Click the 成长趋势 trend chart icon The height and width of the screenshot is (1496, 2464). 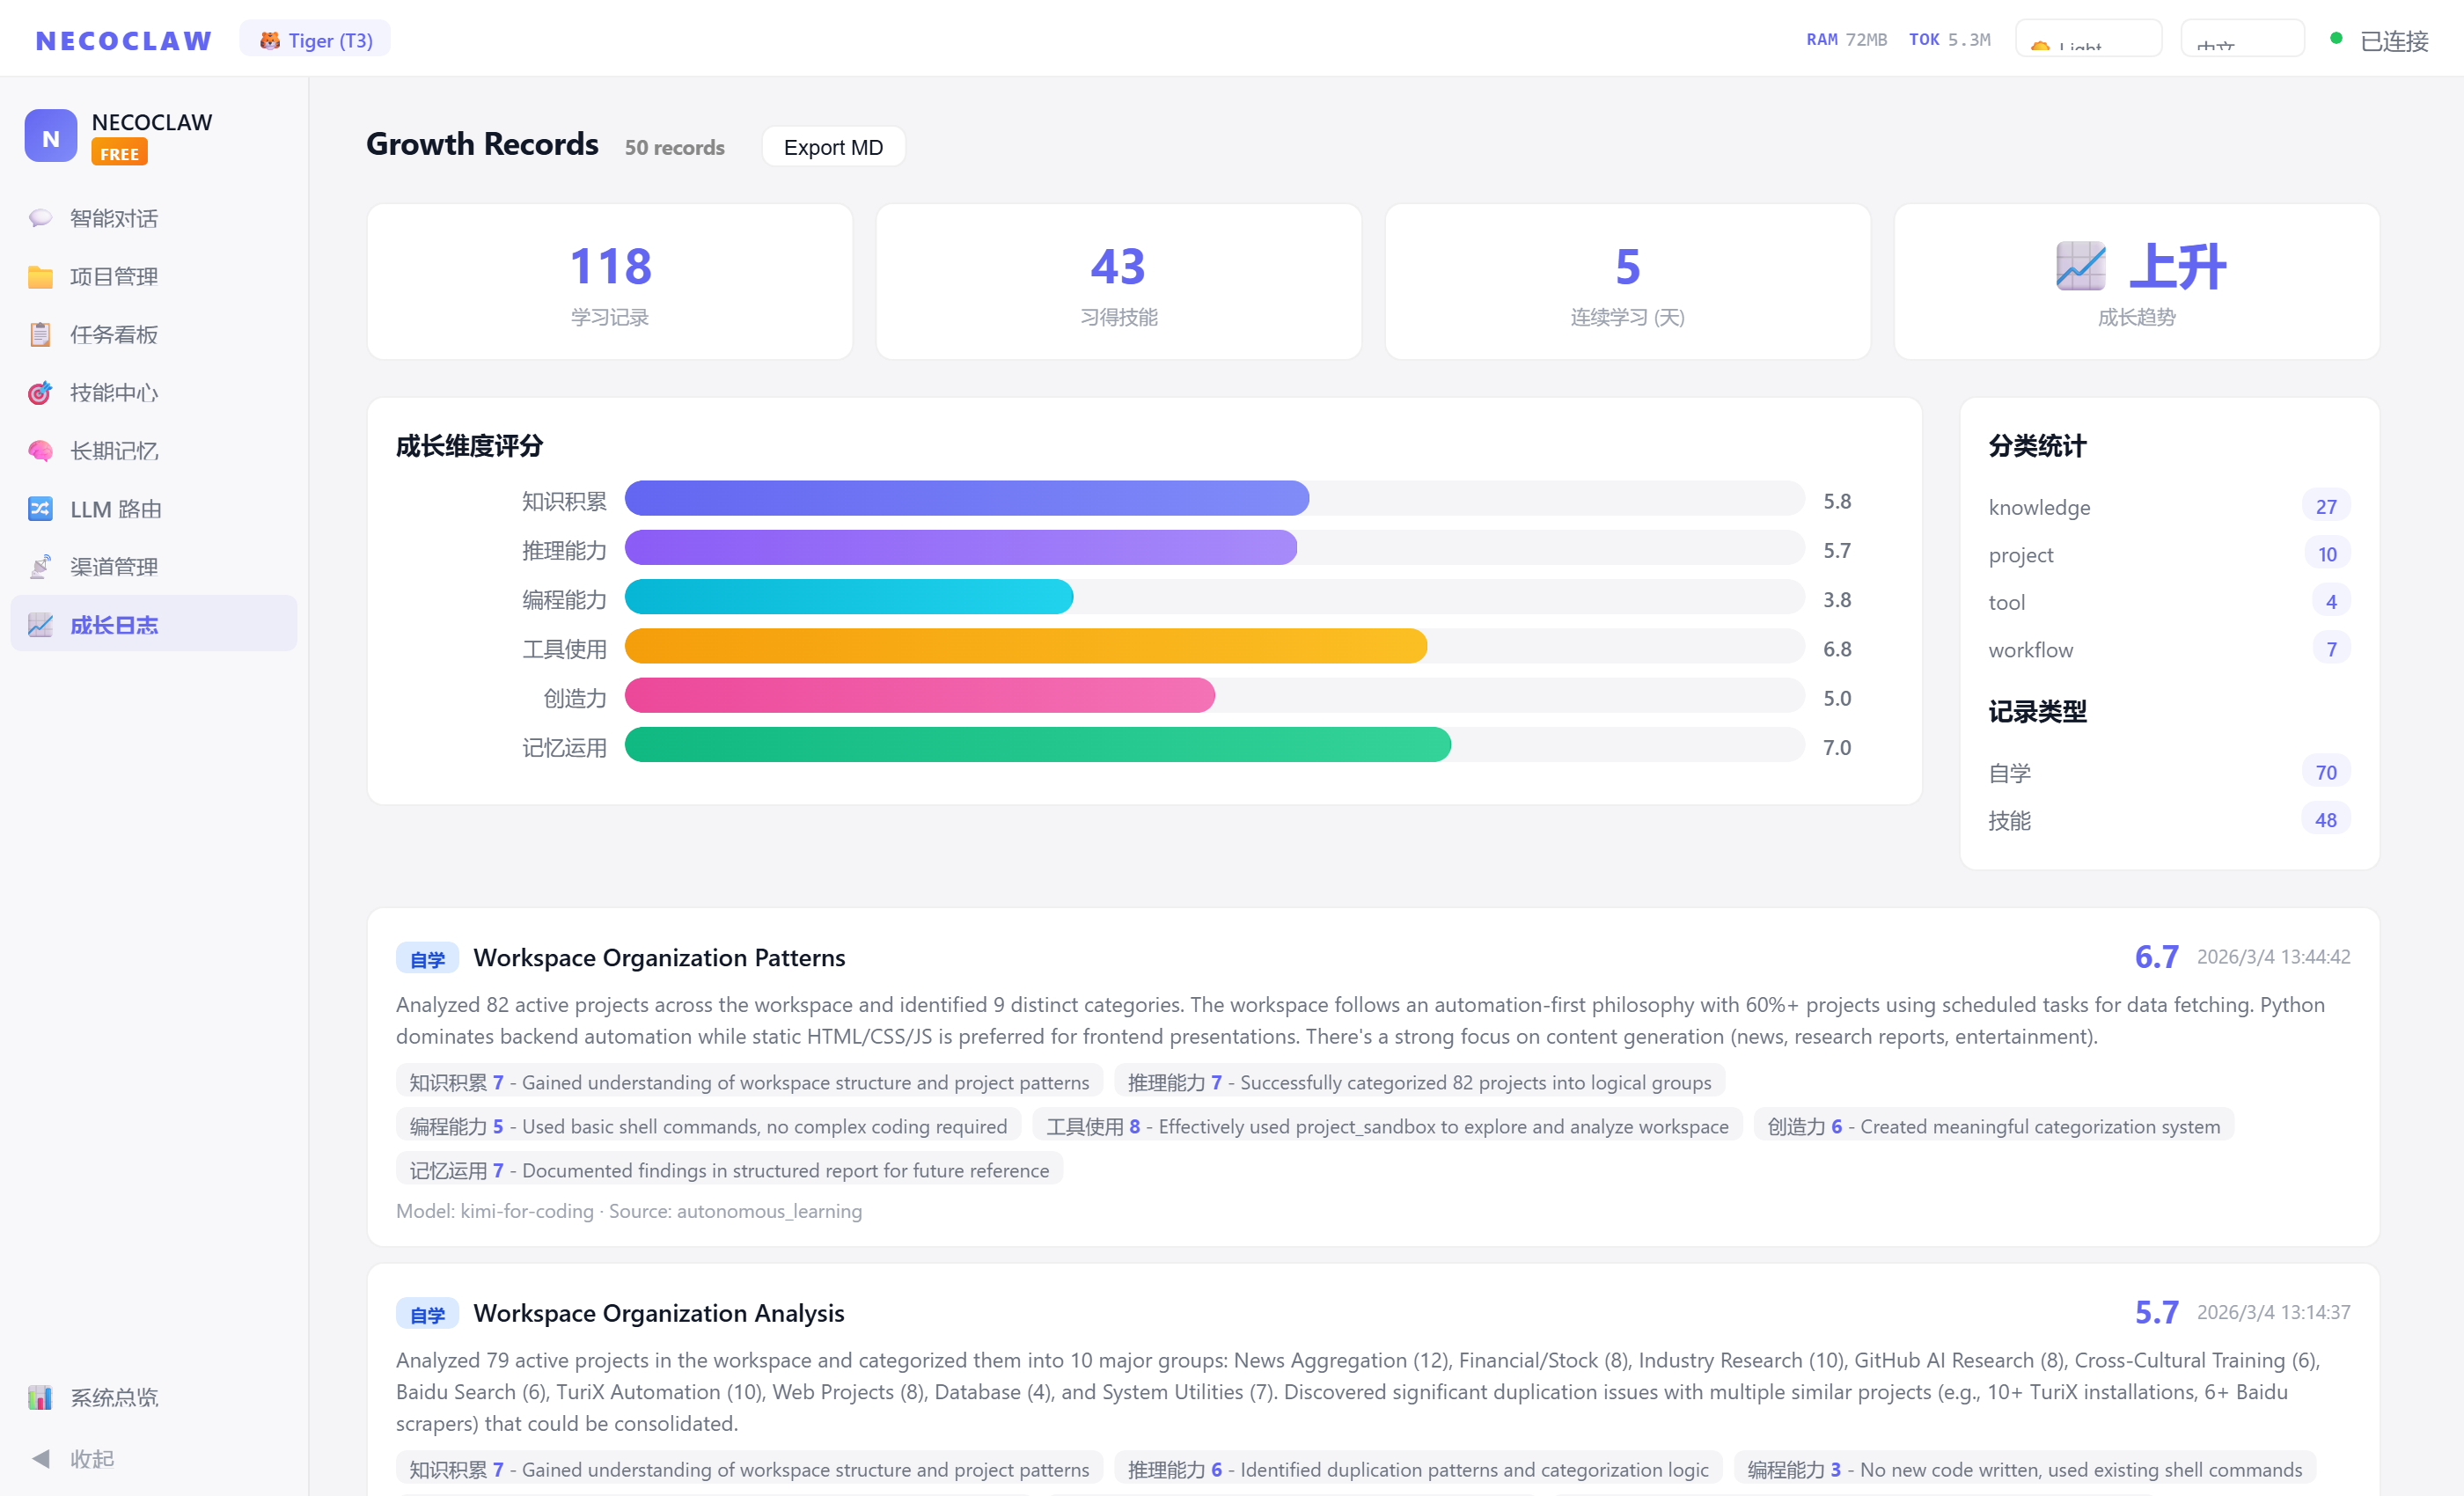pos(2080,266)
